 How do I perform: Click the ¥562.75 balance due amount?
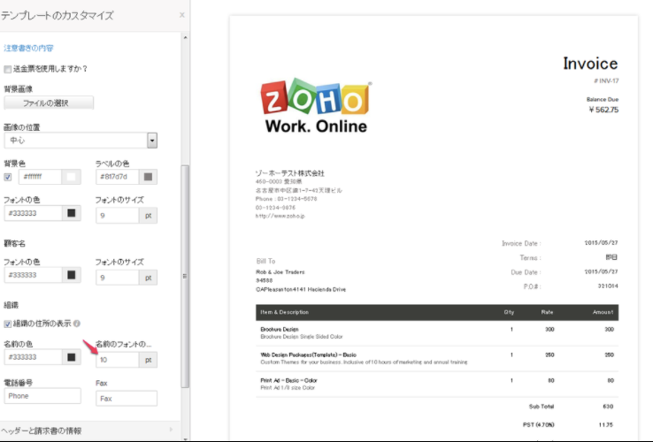coord(603,110)
